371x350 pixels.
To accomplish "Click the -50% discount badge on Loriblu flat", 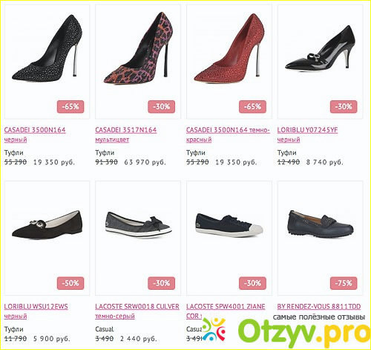I will pyautogui.click(x=70, y=283).
